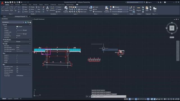180x101 pixels.
Task: Click the Table annotation tool
Action: pyautogui.click(x=58, y=12)
